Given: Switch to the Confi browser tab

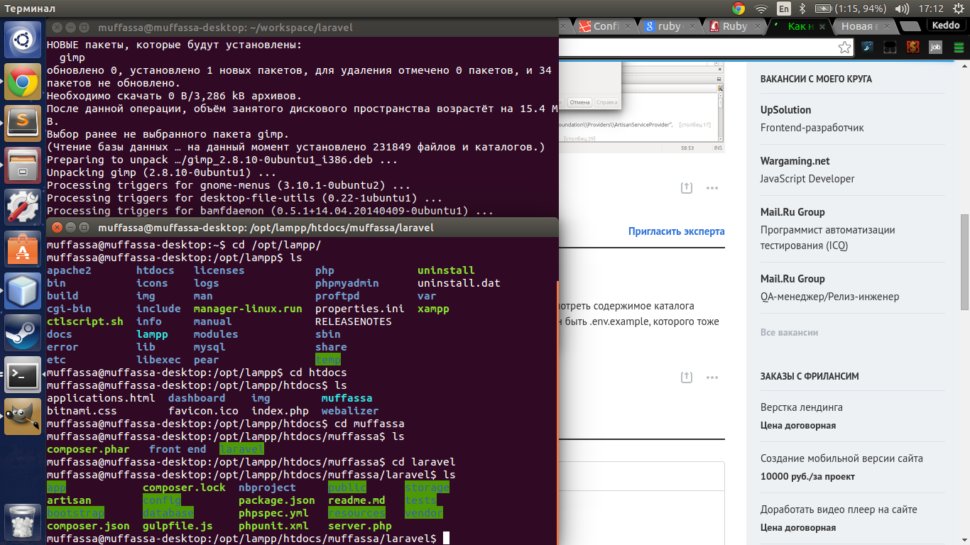Looking at the screenshot, I should (x=604, y=26).
